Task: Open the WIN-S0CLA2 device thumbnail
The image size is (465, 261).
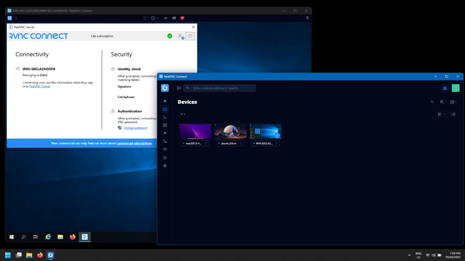Action: 265,131
